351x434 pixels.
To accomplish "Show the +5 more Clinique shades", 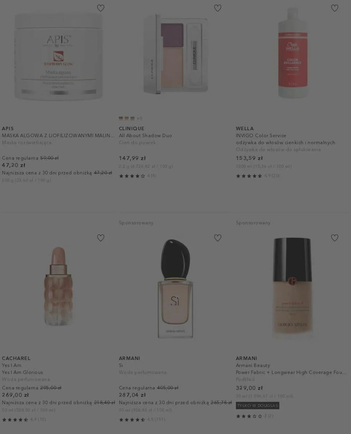I will (140, 119).
